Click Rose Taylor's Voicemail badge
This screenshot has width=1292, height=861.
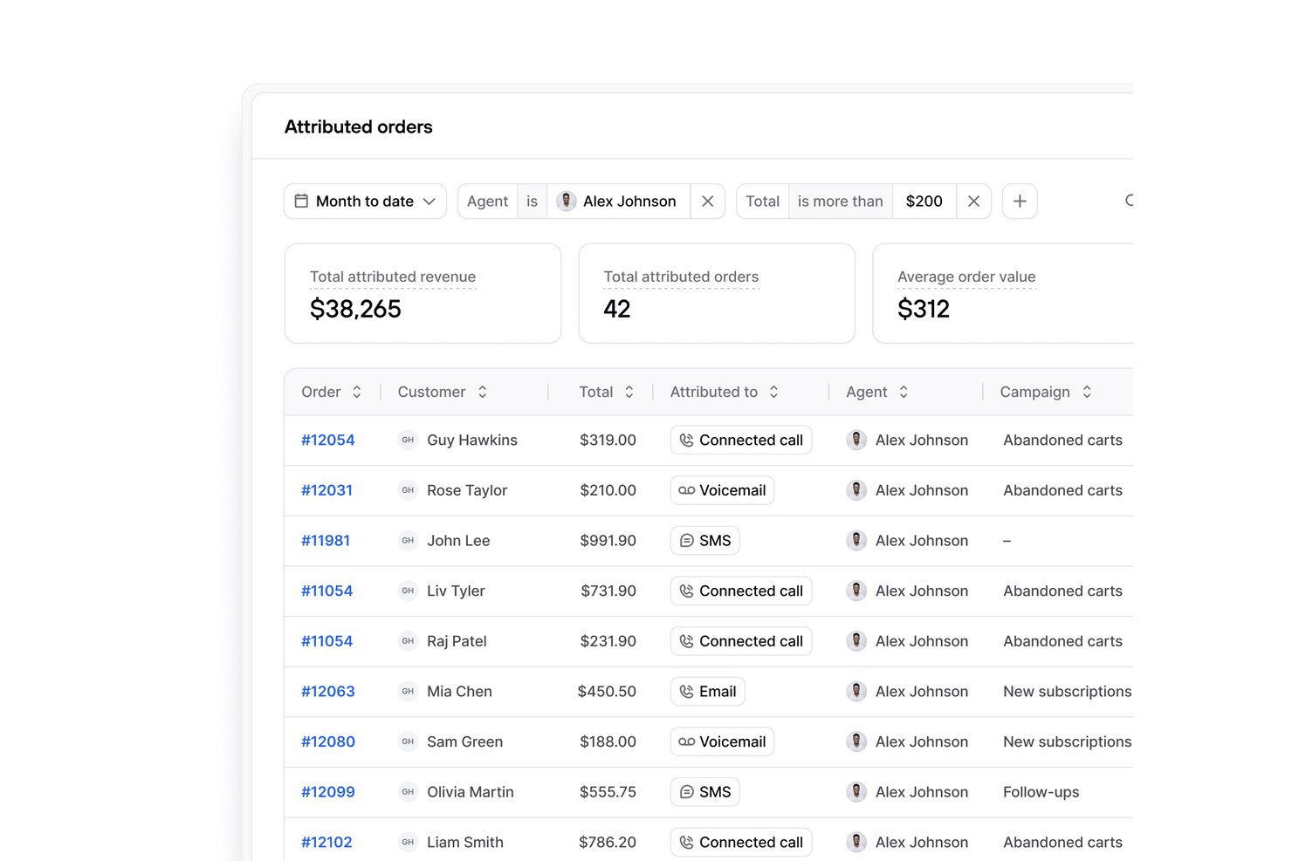click(x=722, y=490)
